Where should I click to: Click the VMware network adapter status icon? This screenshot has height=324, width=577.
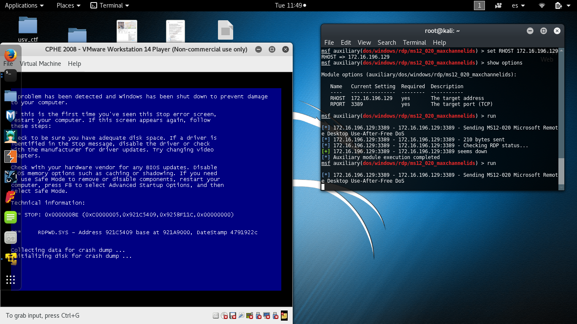(241, 316)
